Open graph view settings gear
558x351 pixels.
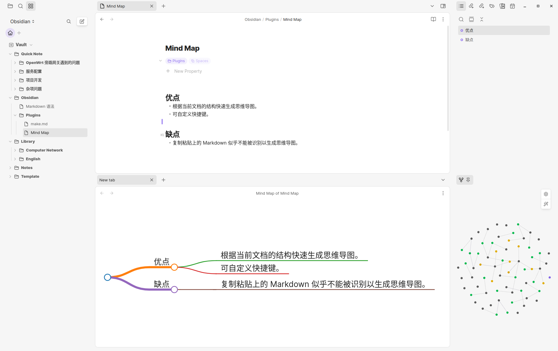point(546,194)
